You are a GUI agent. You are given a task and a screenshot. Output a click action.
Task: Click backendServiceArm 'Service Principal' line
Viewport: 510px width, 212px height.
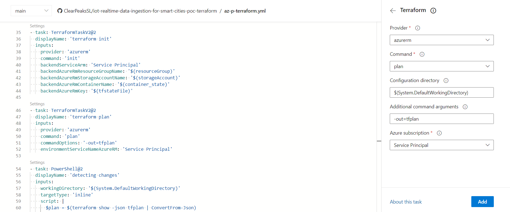[x=91, y=65]
